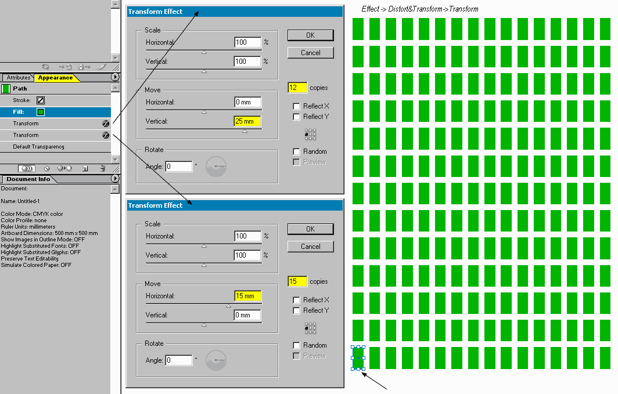Click Reduce to Basic Appearance icon
This screenshot has height=394, width=618.
tap(64, 168)
